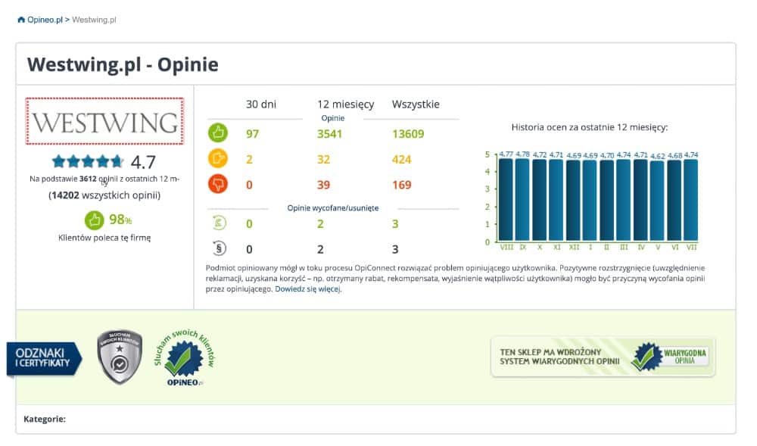
Task: Open the 'Dowiedz się więcej' link
Action: pyautogui.click(x=307, y=289)
